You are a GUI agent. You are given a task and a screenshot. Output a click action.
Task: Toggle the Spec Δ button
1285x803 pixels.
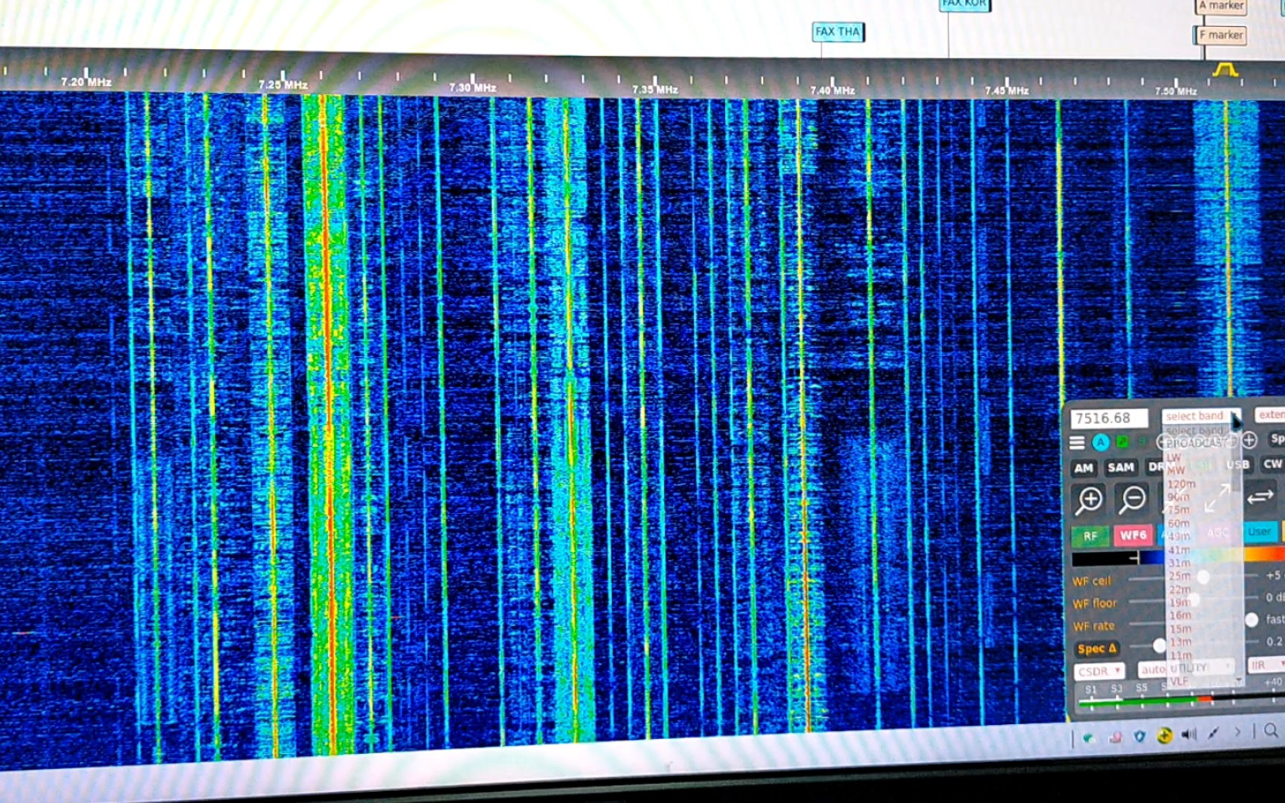1097,649
